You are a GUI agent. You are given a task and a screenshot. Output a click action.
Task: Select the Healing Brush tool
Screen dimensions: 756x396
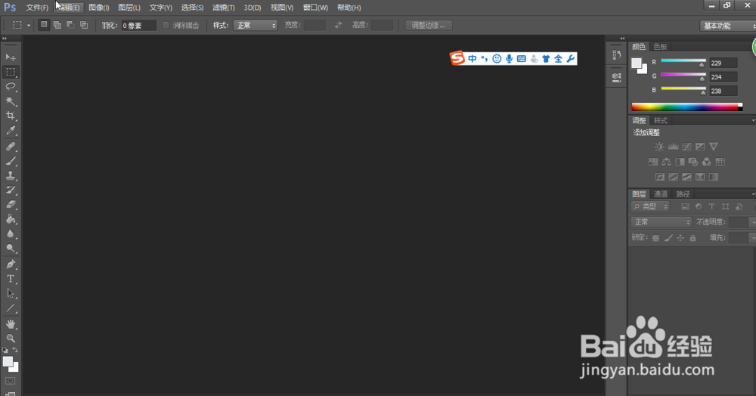click(10, 147)
